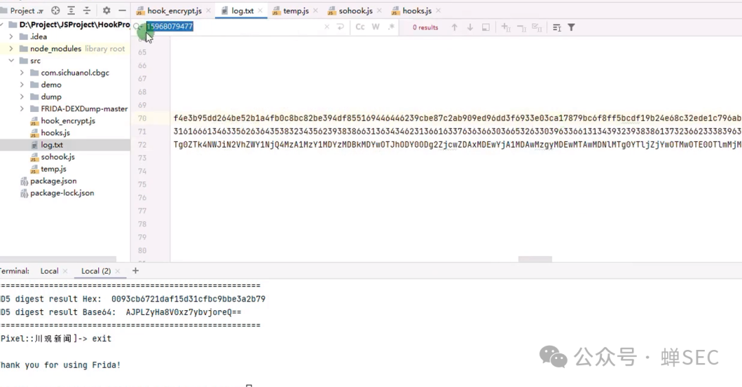Switch to the log.txt editor tab
742x387 pixels.
coord(243,10)
